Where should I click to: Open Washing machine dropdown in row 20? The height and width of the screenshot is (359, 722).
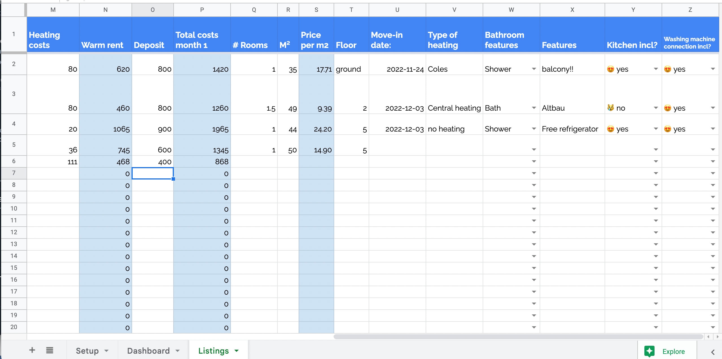pos(713,327)
